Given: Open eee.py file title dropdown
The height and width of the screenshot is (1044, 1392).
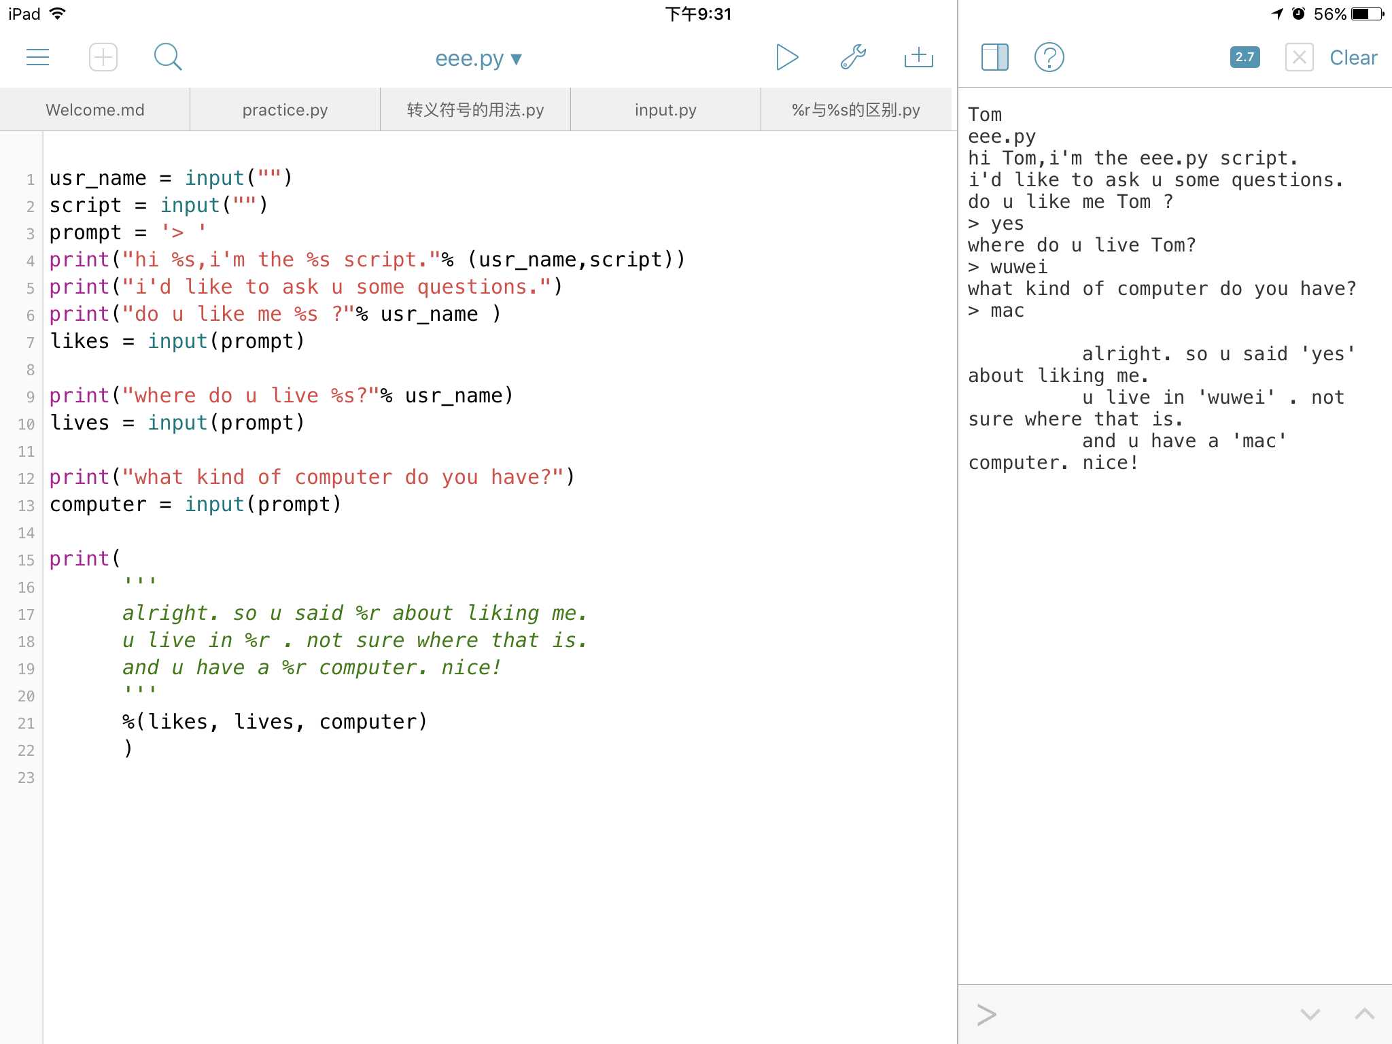Looking at the screenshot, I should click(x=478, y=58).
